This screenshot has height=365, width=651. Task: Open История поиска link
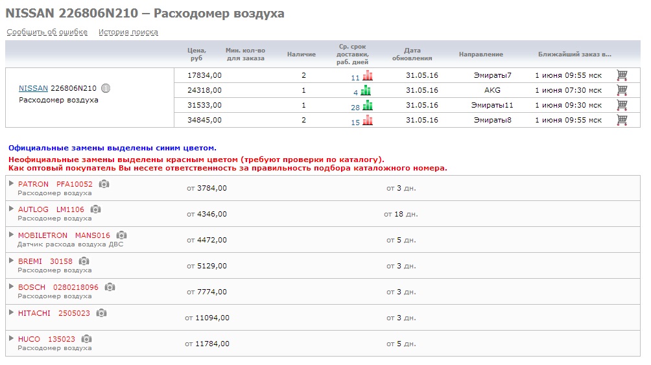pyautogui.click(x=128, y=32)
